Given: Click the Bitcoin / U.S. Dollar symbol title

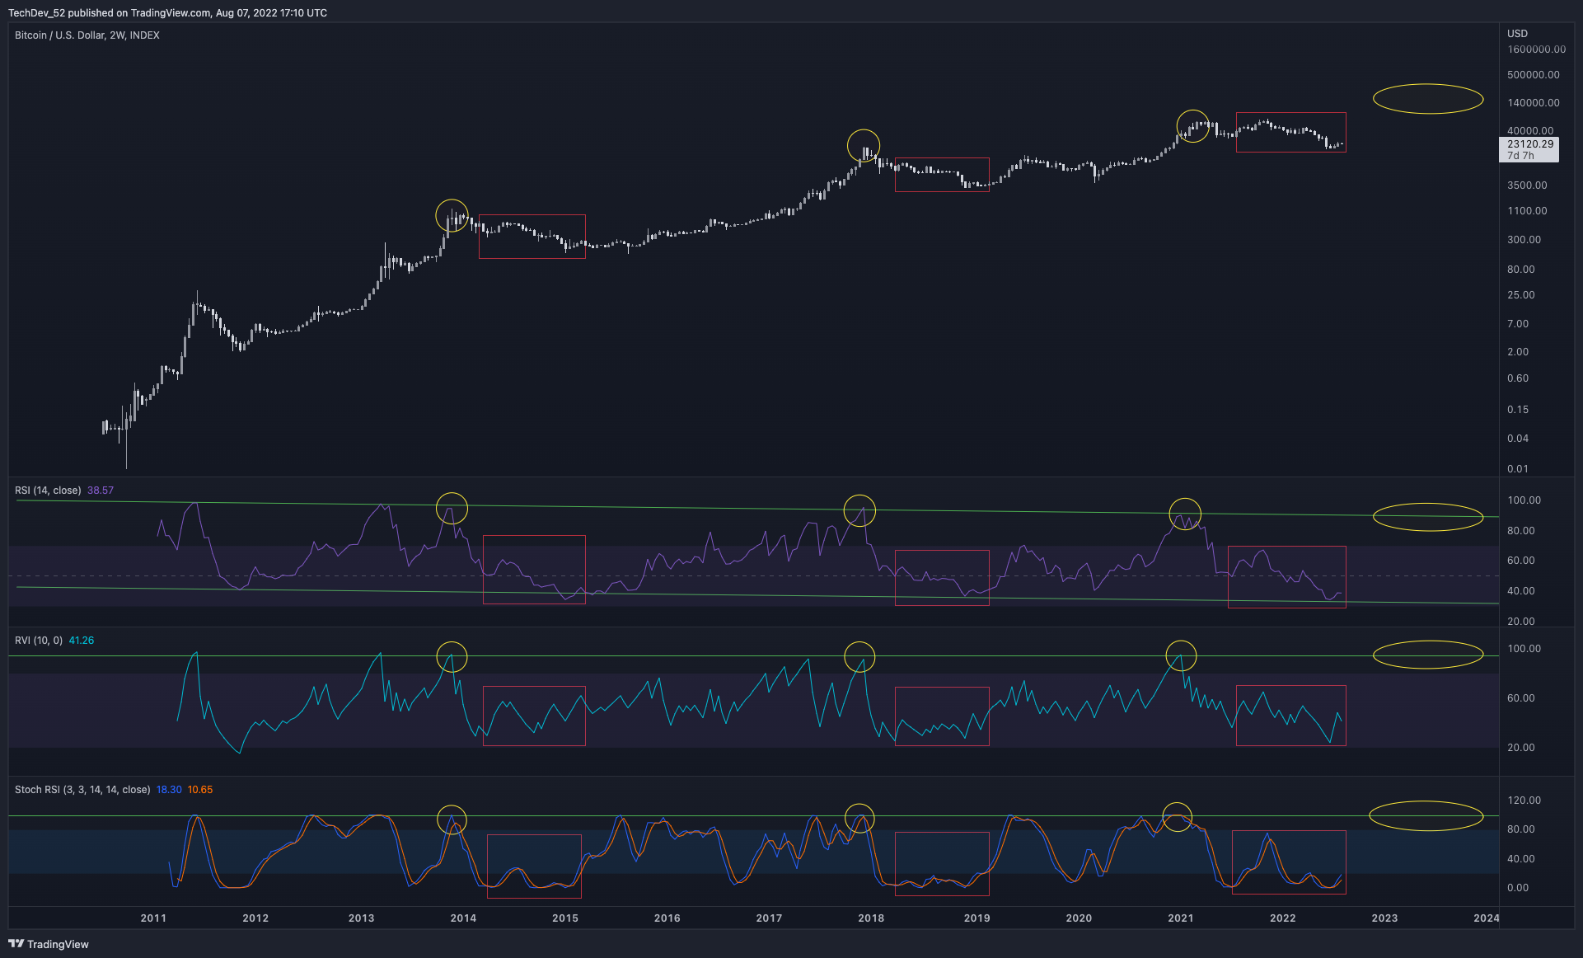Looking at the screenshot, I should [87, 35].
